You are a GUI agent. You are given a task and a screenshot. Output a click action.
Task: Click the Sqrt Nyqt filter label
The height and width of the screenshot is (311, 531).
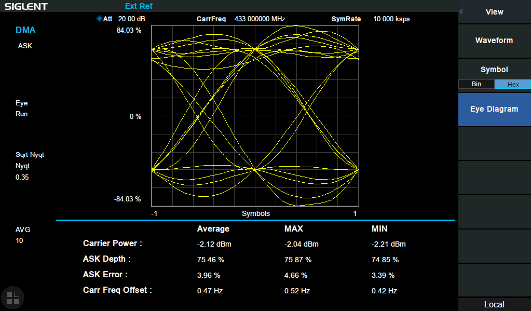tap(30, 155)
